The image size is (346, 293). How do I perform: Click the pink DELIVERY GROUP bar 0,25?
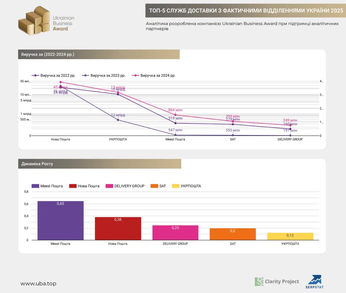point(175,233)
